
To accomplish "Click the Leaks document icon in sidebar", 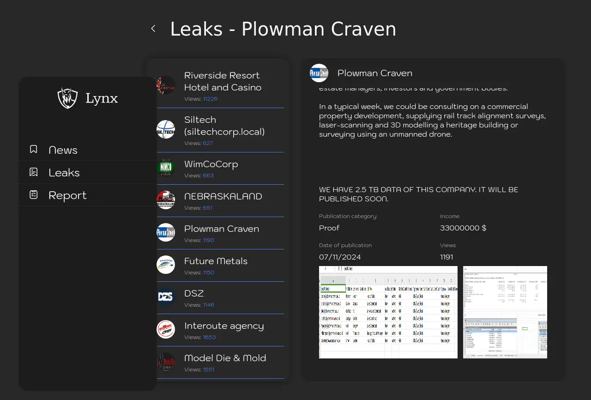I will tap(34, 172).
